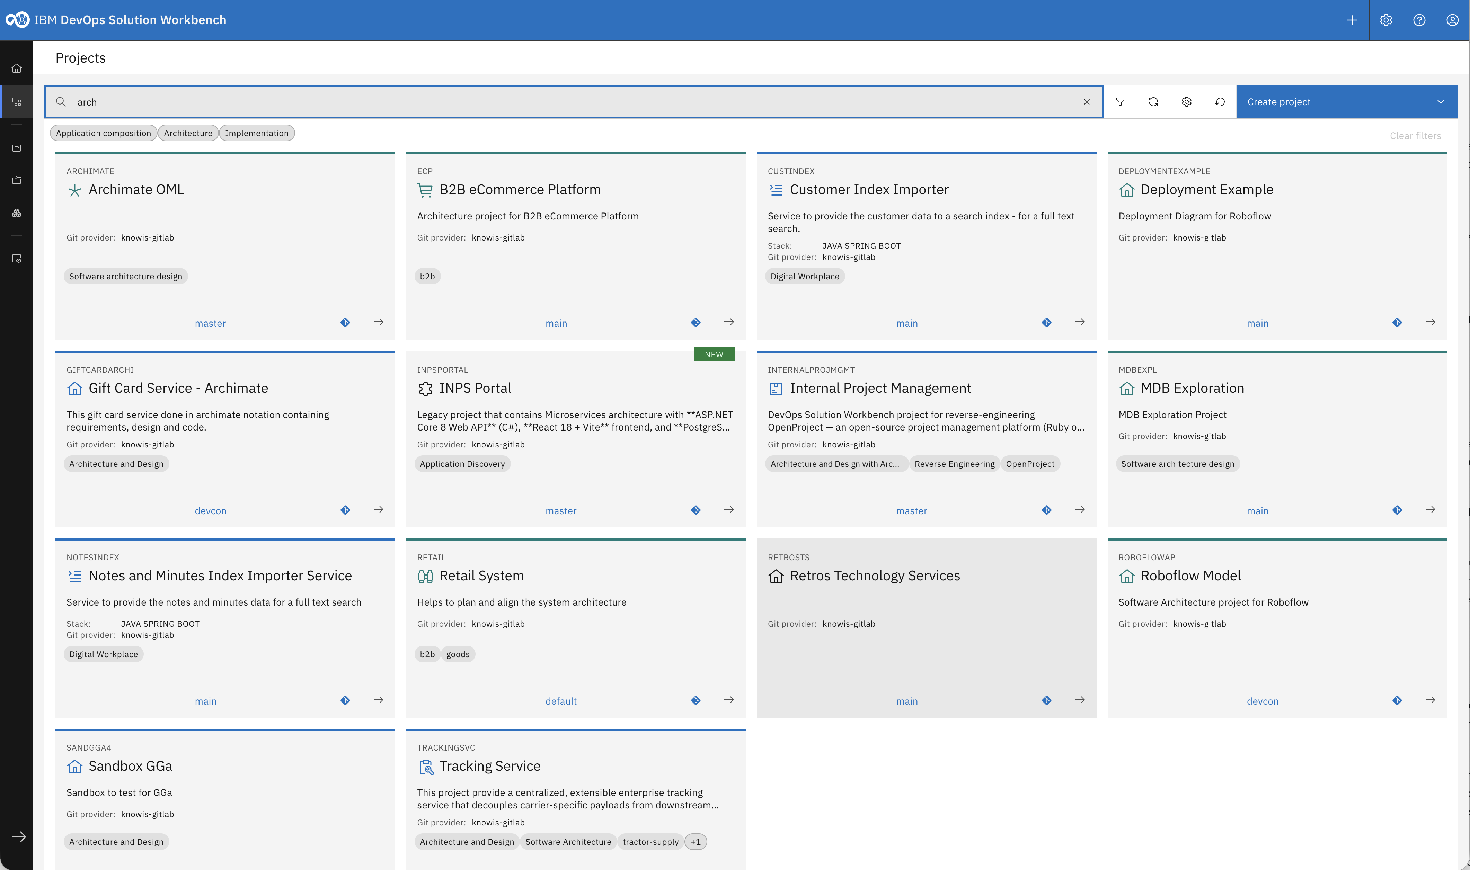
Task: Expand the Create project dropdown chevron
Action: pos(1441,102)
